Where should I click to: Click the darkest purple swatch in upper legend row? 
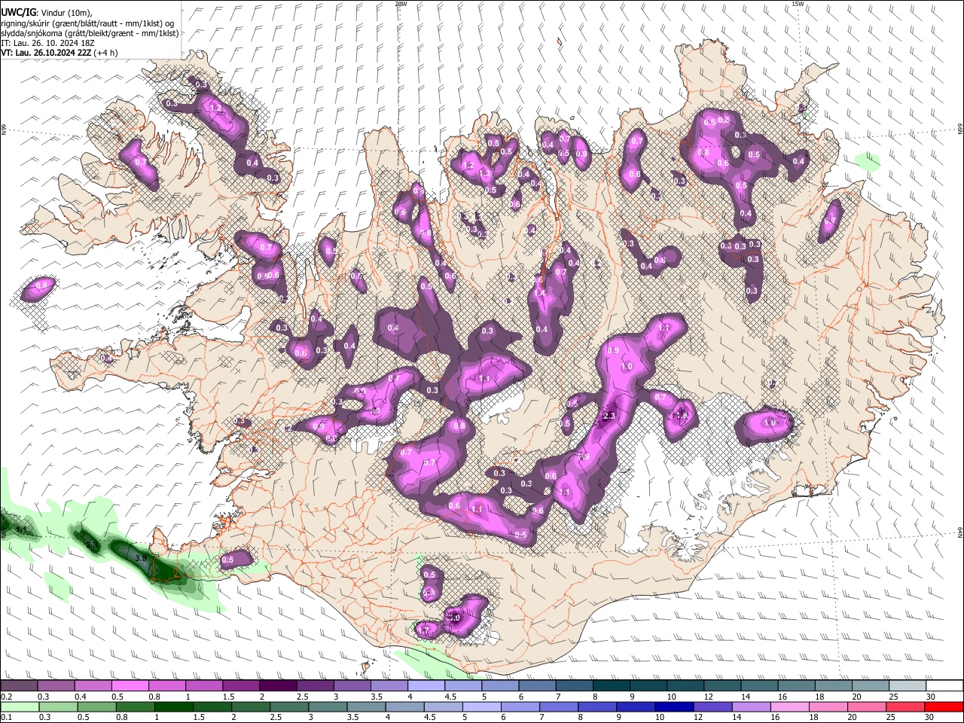coord(278,686)
